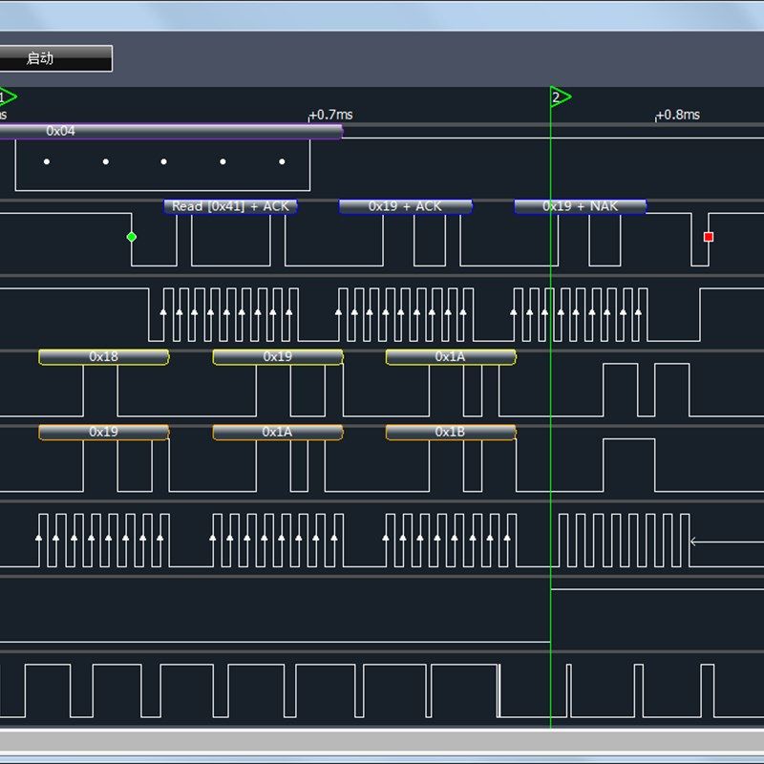Image resolution: width=764 pixels, height=764 pixels.
Task: Click the yellow 0x19 data bubble
Action: pos(278,356)
